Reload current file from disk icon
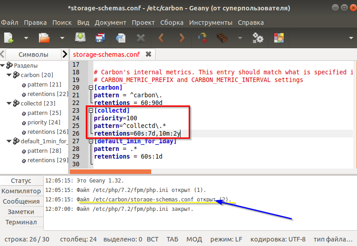Screen dimensions: 357x246 pos(121,38)
